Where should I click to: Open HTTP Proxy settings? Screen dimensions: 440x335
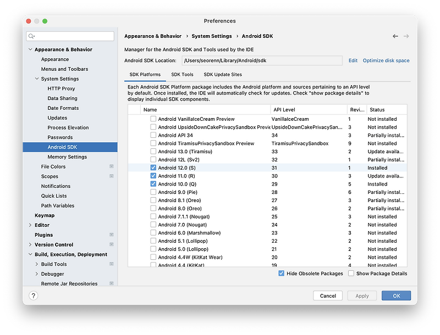(61, 88)
